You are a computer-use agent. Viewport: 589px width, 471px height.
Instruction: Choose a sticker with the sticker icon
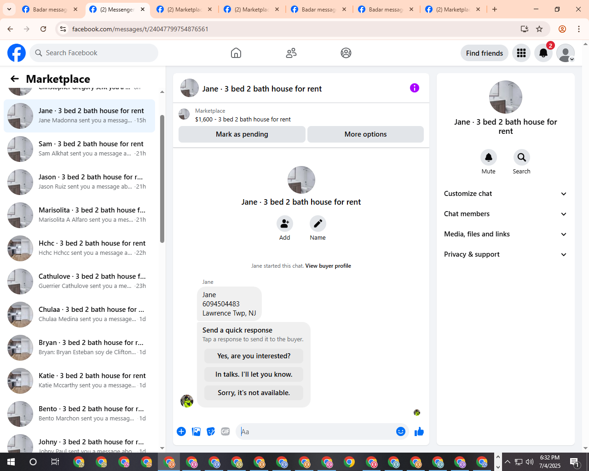[211, 431]
